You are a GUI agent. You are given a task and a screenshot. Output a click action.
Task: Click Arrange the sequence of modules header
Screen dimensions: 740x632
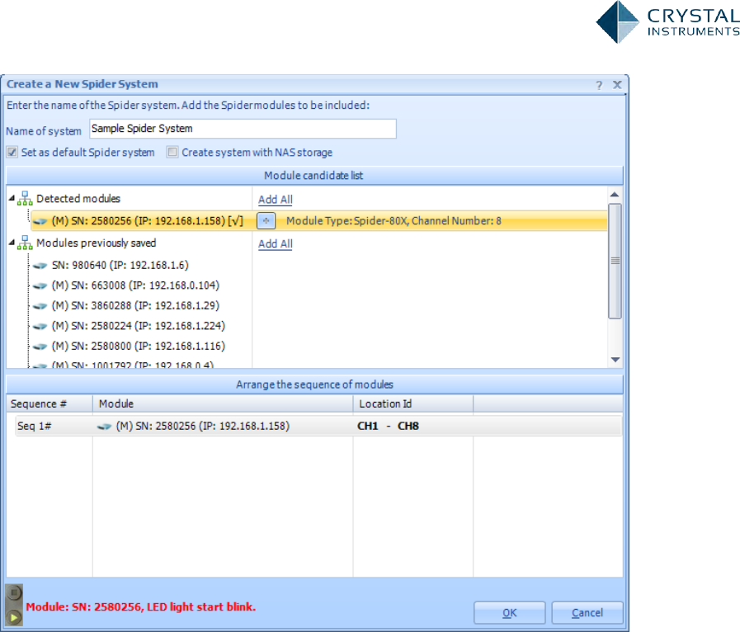[314, 384]
